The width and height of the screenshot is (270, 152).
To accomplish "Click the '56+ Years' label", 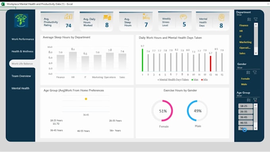I will pos(115,131).
